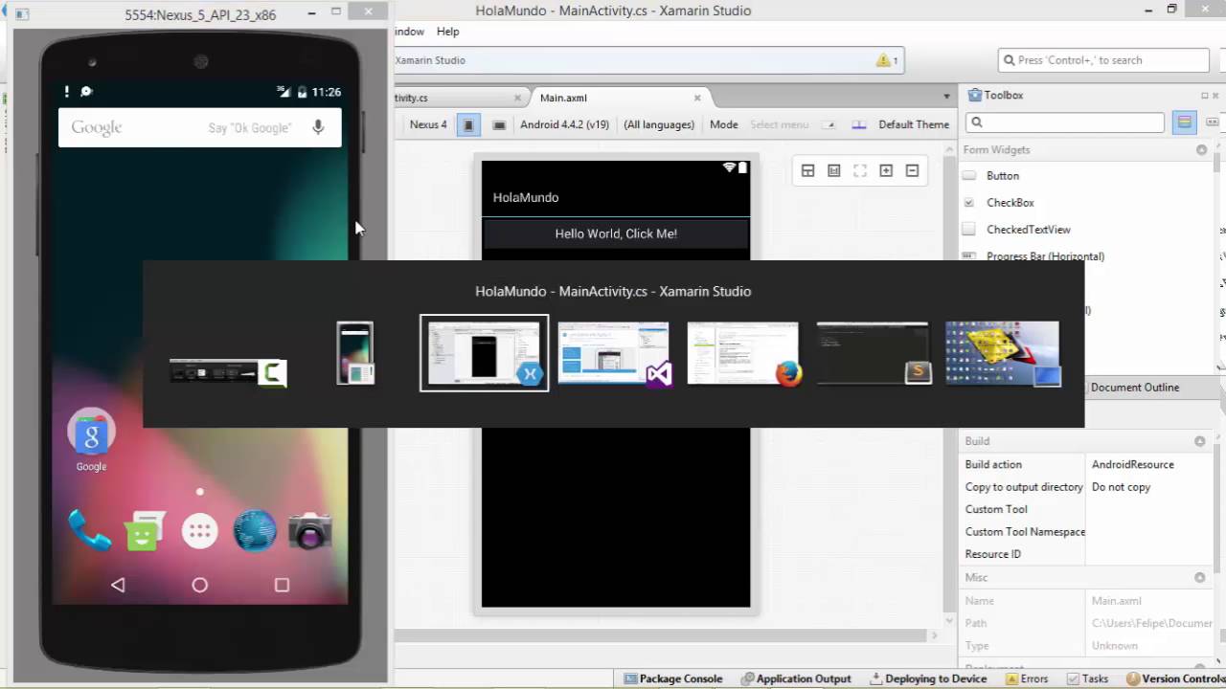Click the 'Hello World, Click Me!' button in designer
Screen dimensions: 1226x689
(616, 233)
